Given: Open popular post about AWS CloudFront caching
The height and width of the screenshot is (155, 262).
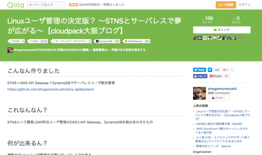Looking at the screenshot, I should pos(221,131).
